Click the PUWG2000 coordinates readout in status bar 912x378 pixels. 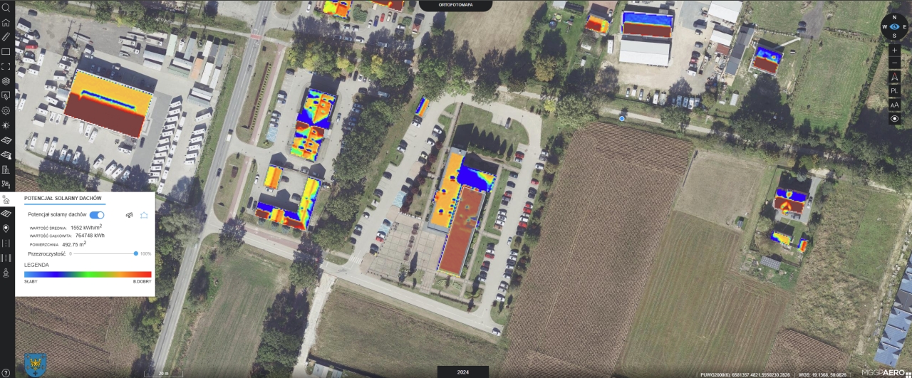coord(745,374)
